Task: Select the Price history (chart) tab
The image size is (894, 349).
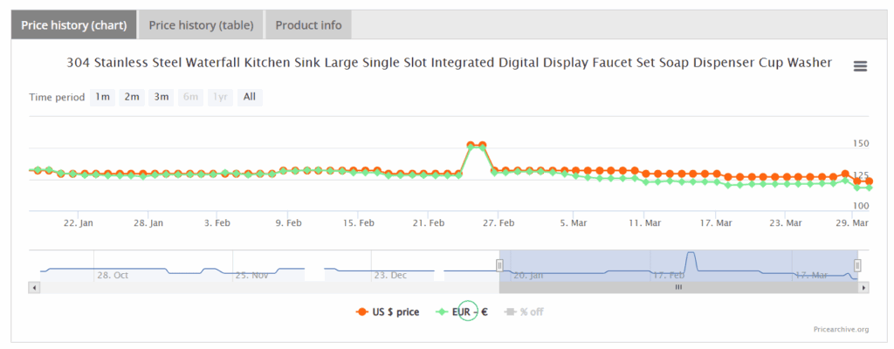Action: (73, 25)
